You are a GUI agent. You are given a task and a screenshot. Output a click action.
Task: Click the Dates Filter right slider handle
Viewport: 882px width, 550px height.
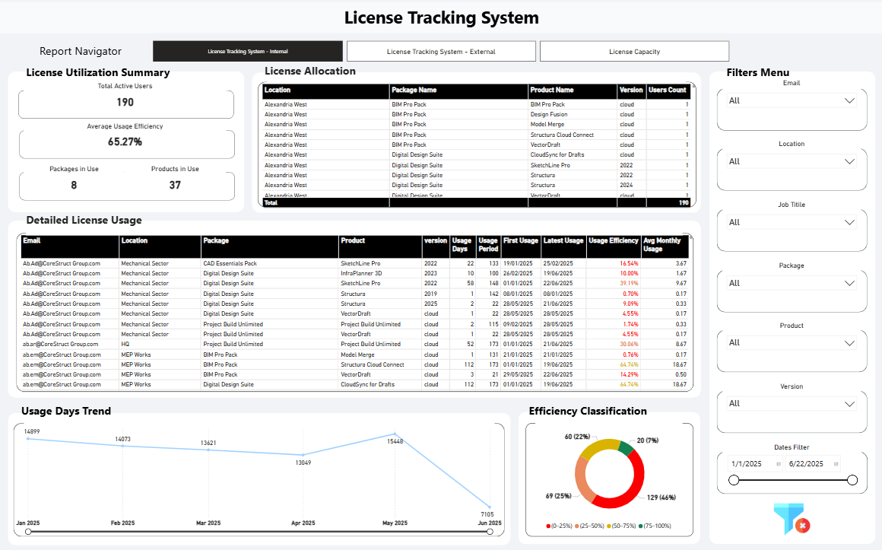852,479
